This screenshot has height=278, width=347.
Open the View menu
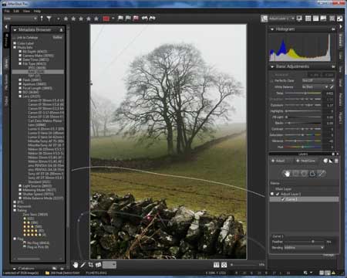click(26, 11)
